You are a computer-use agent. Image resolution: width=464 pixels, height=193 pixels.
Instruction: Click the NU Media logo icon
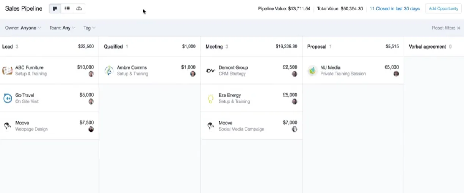(x=312, y=71)
